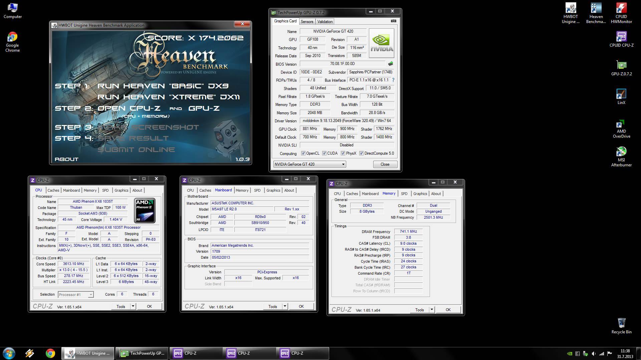Viewport: 641px width, 360px height.
Task: Click SUBMIT ONLINE in Heaven app
Action: (x=136, y=150)
